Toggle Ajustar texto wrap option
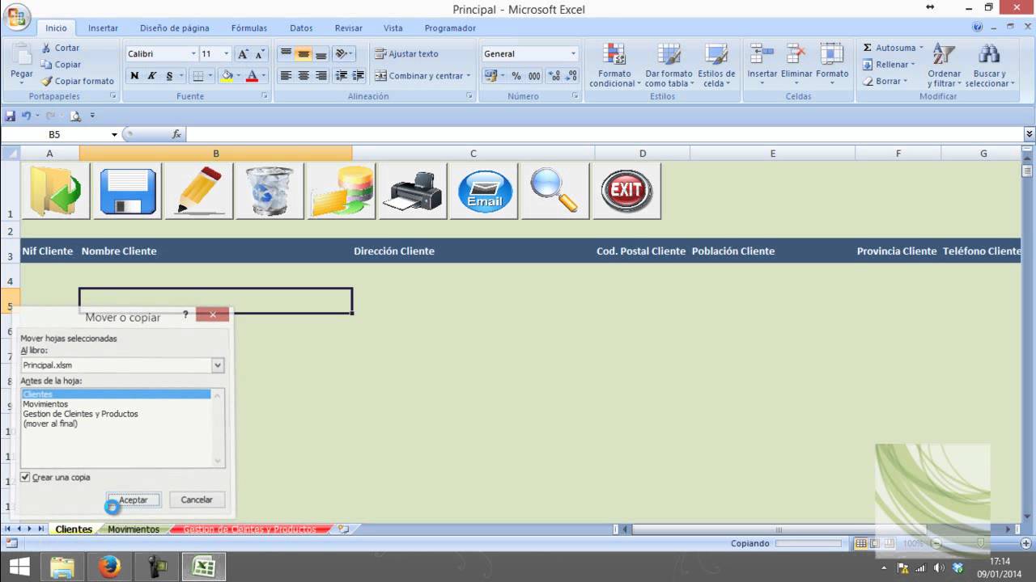The image size is (1036, 582). tap(405, 54)
